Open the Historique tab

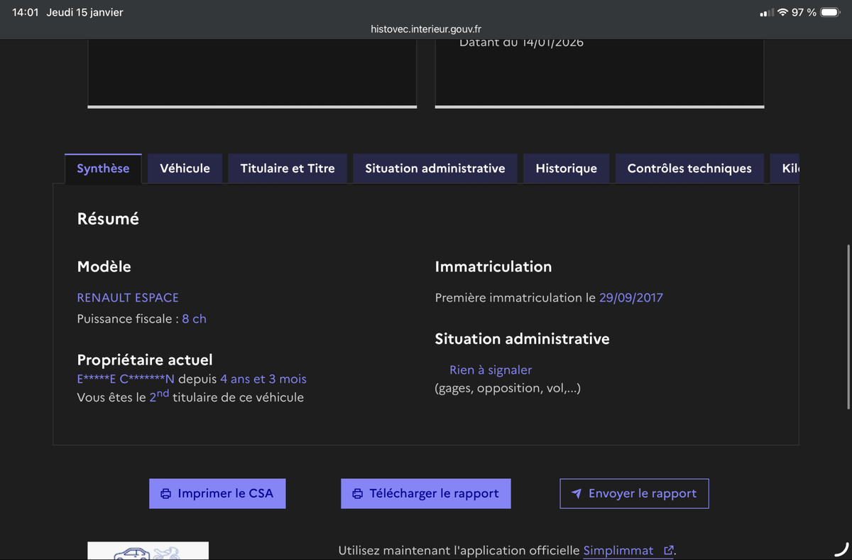click(566, 168)
